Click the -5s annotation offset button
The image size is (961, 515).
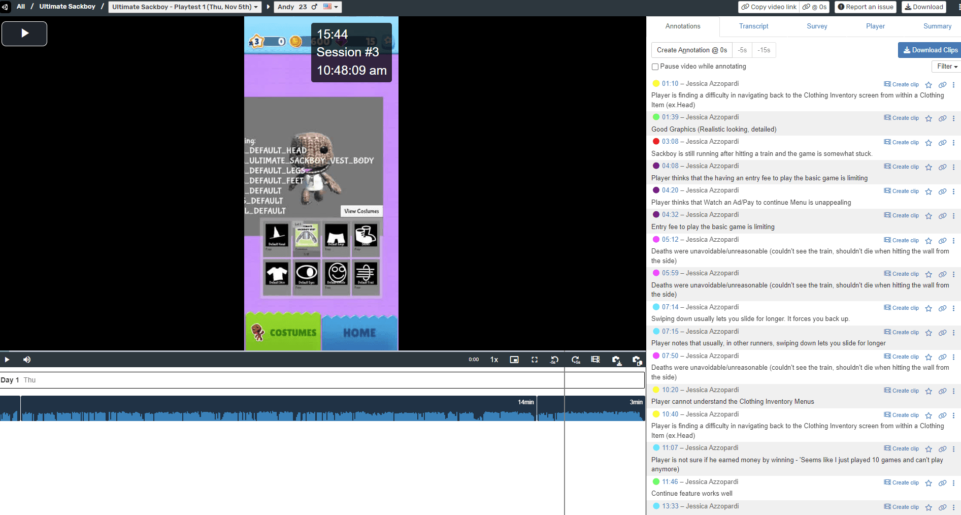742,50
